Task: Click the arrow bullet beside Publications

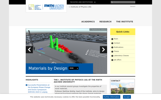Action: [112, 47]
